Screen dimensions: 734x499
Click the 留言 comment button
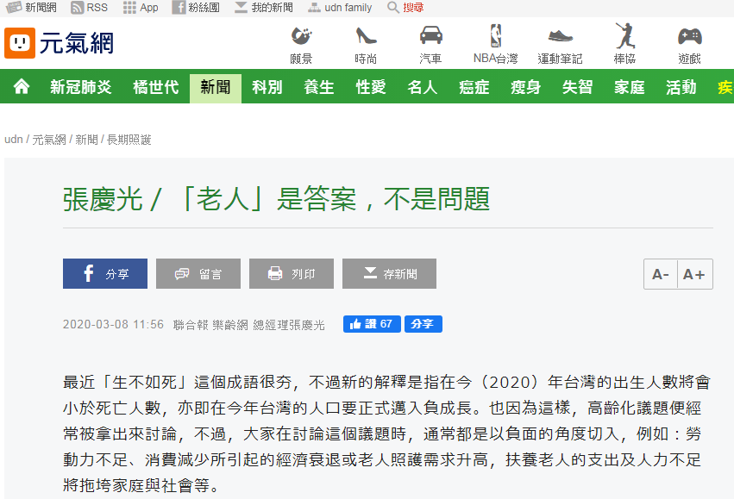pos(198,274)
